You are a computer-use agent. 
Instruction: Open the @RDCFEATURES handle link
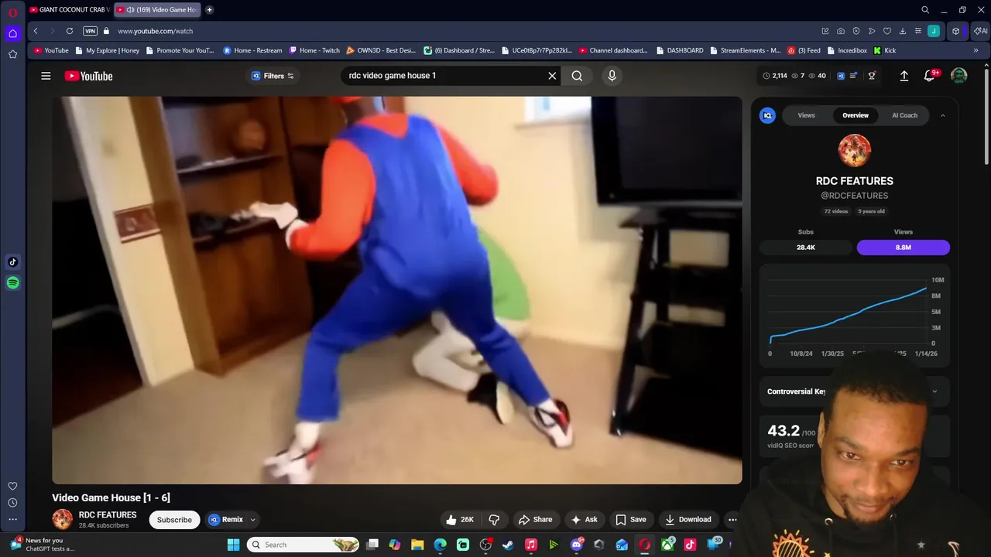click(x=854, y=196)
